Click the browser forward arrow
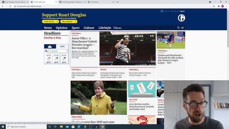229x129 pixels. click(x=6, y=6)
